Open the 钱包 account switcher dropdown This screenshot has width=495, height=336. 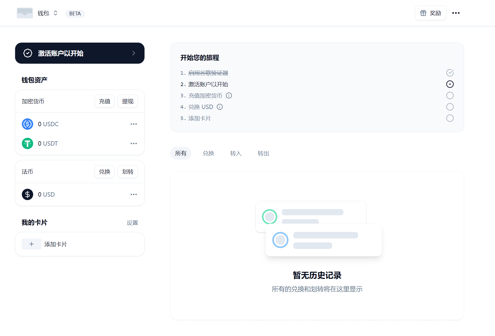tap(55, 13)
